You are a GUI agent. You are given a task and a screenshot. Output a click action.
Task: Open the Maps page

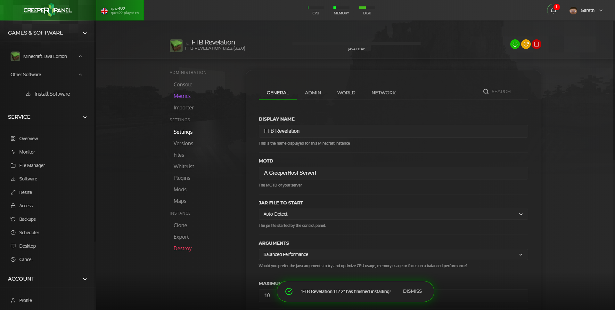[180, 201]
